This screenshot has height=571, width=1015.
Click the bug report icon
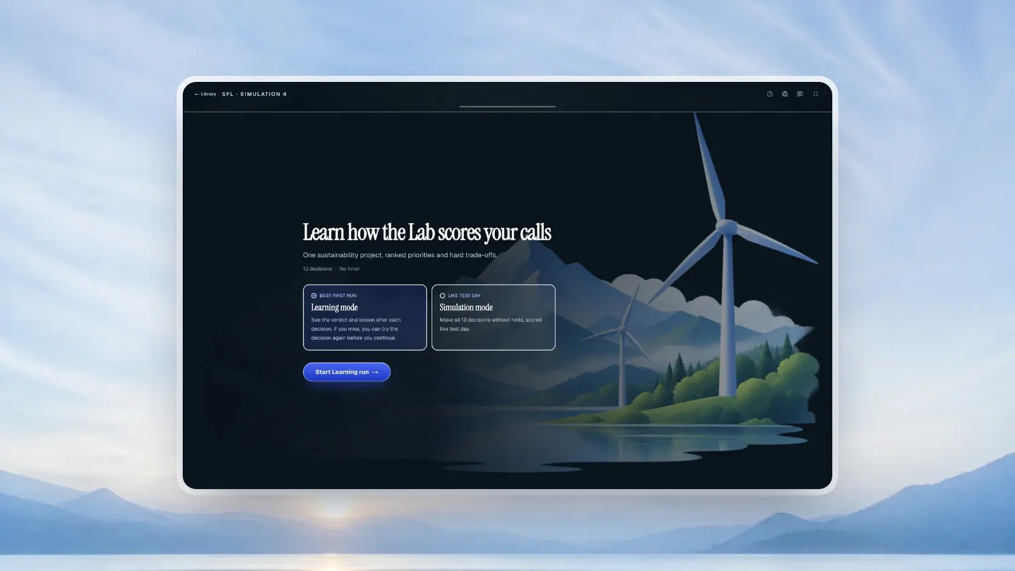tap(785, 94)
